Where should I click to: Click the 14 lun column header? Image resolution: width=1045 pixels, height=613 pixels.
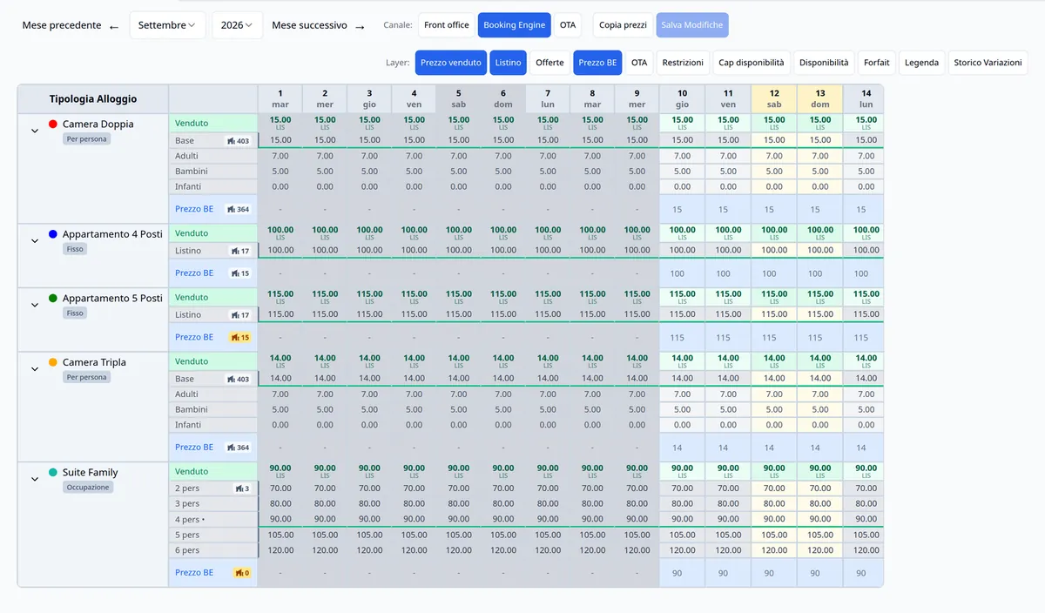pos(866,98)
